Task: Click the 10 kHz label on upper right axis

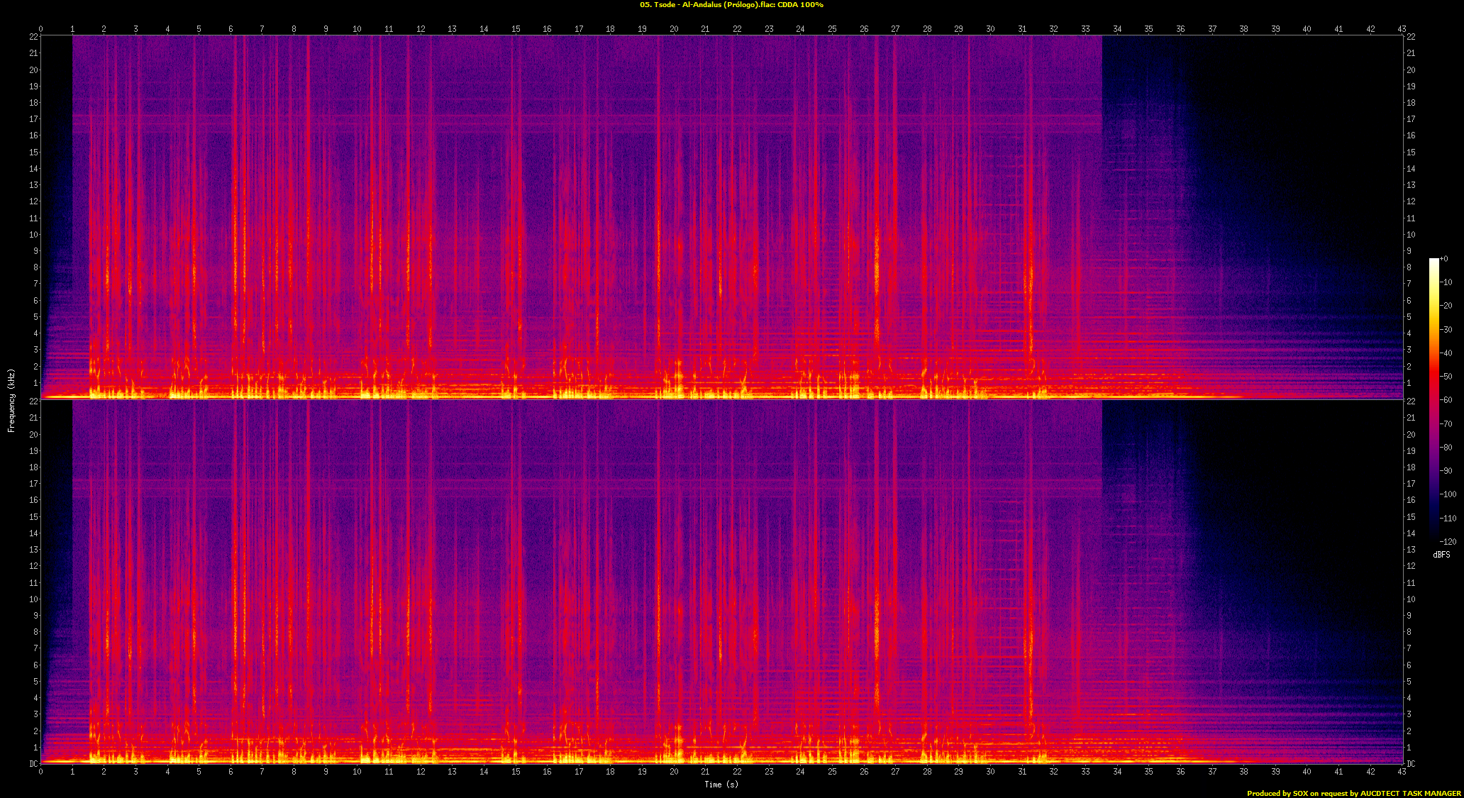Action: (1411, 235)
